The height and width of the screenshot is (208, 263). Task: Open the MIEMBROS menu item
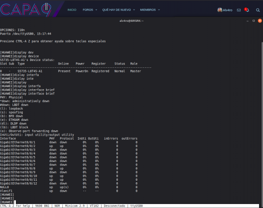click(148, 10)
